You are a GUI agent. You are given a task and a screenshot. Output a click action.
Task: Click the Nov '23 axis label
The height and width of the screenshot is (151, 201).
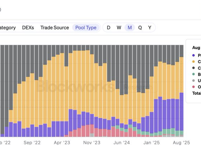click(x=92, y=143)
